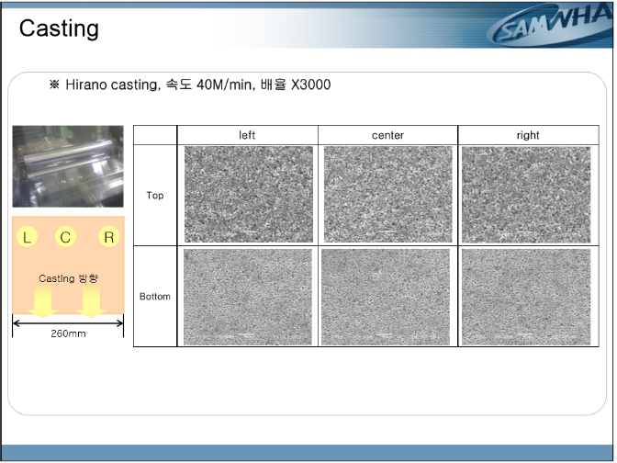Open the casting machine photo
This screenshot has height=463, width=617.
(x=68, y=166)
